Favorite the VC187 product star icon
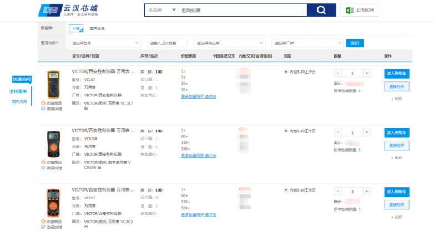Image resolution: width=434 pixels, height=242 pixels. [x=43, y=103]
